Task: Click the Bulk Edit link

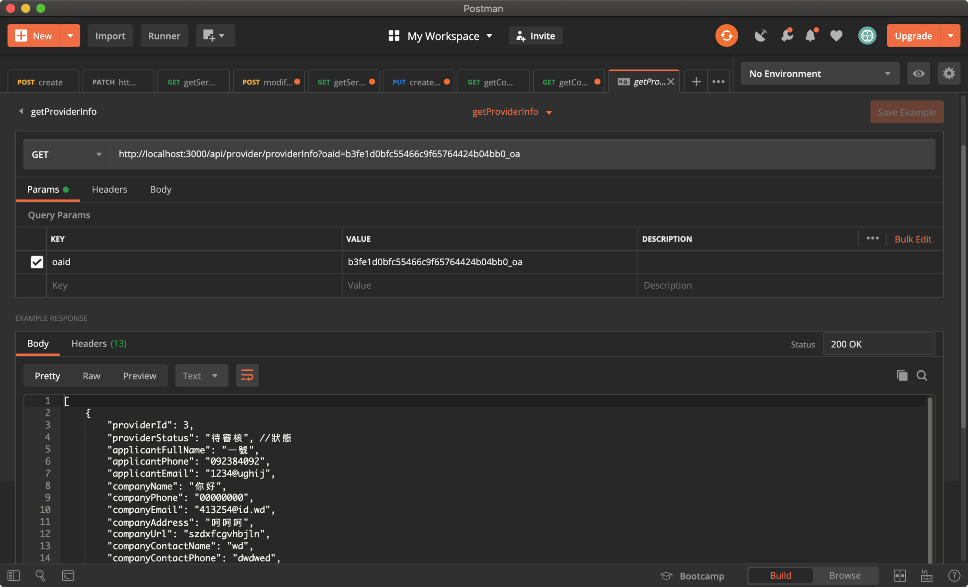Action: [913, 239]
